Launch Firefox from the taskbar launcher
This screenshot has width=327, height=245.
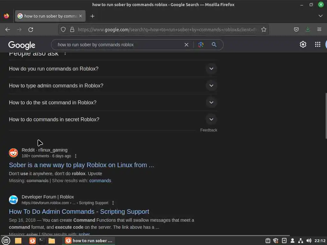(x=32, y=241)
